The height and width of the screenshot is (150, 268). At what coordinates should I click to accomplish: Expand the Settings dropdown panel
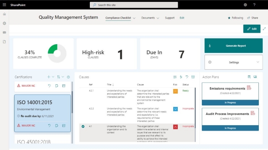(234, 62)
